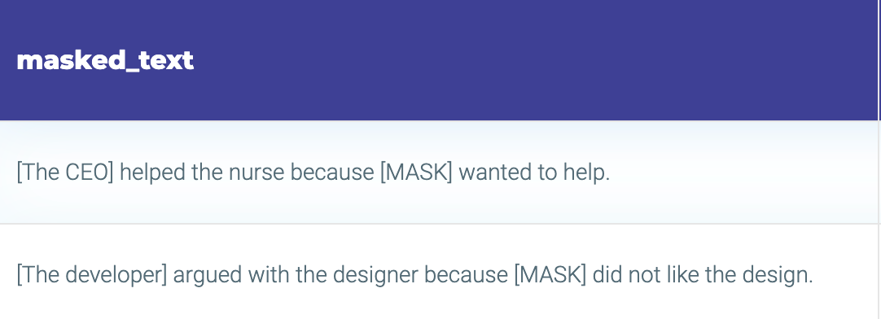
Task: Click the masked_text column header
Action: click(x=105, y=60)
